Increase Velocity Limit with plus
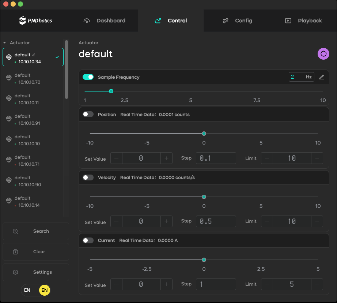Image resolution: width=337 pixels, height=303 pixels. point(317,221)
